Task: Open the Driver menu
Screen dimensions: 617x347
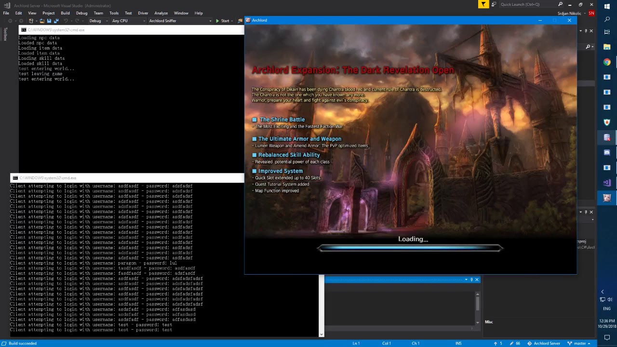Action: coord(143,13)
